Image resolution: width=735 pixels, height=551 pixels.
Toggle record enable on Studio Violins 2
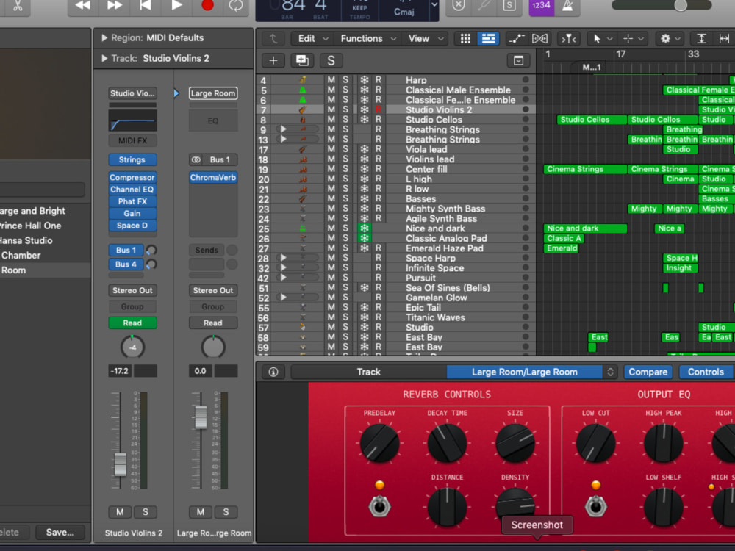click(379, 109)
